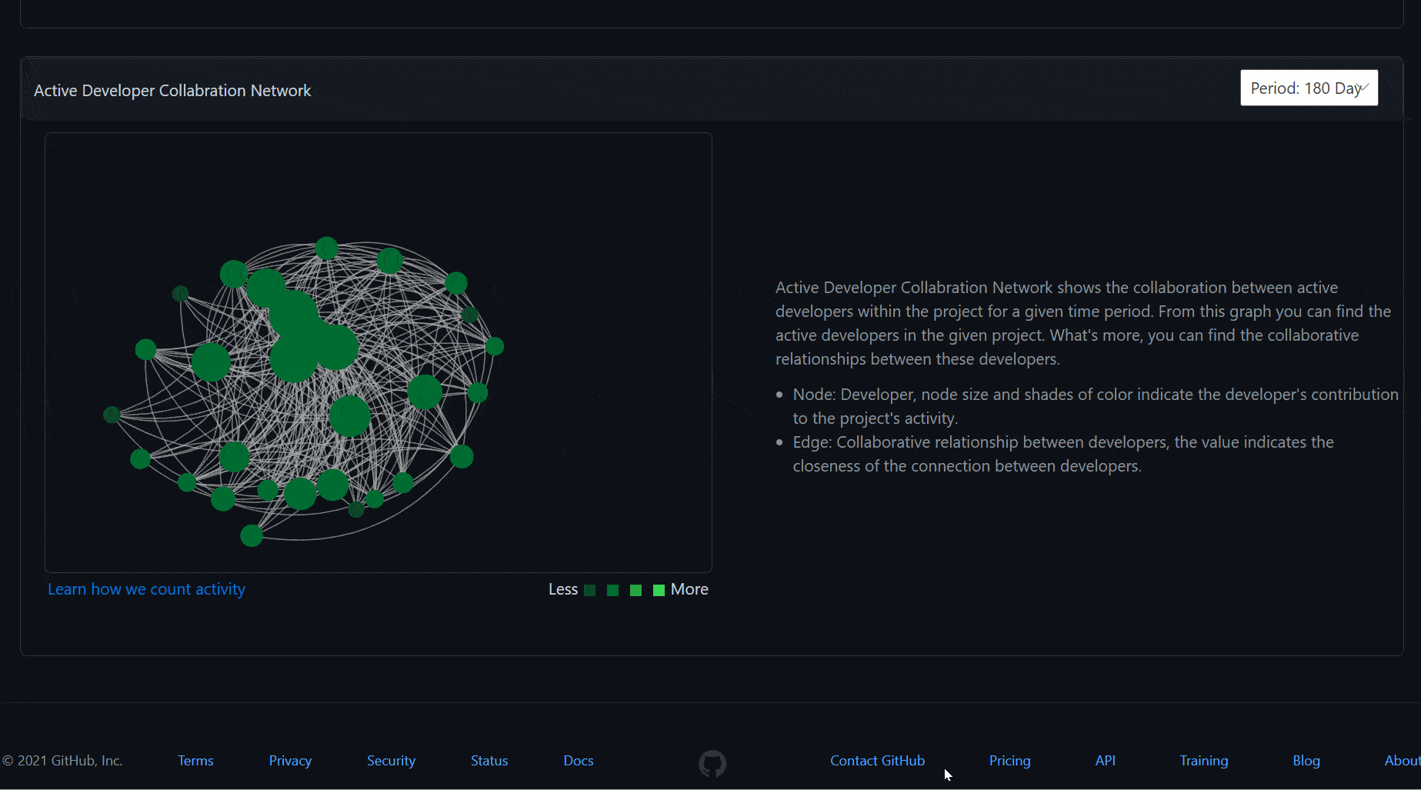Open the About footer link
The height and width of the screenshot is (790, 1421).
click(x=1402, y=760)
